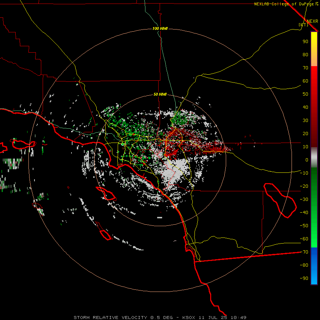Click the 100 NMI range ring label
320x320 pixels.
(160, 28)
